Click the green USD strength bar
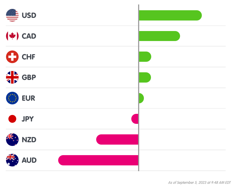Screen dimensions: 233x188 coord(170,15)
